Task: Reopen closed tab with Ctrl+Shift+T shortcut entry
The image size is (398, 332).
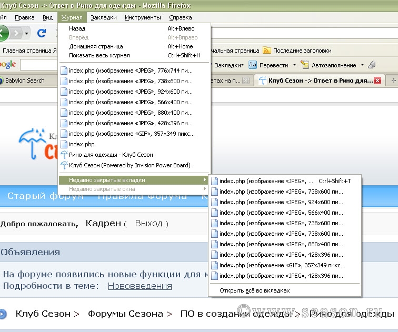Action: [285, 181]
